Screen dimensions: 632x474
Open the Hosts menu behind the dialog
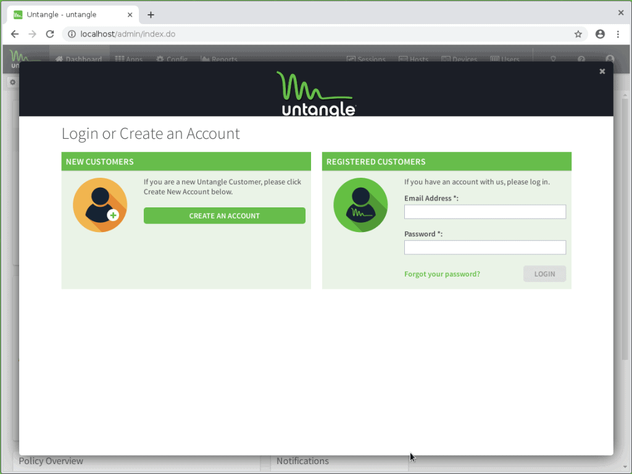click(414, 59)
